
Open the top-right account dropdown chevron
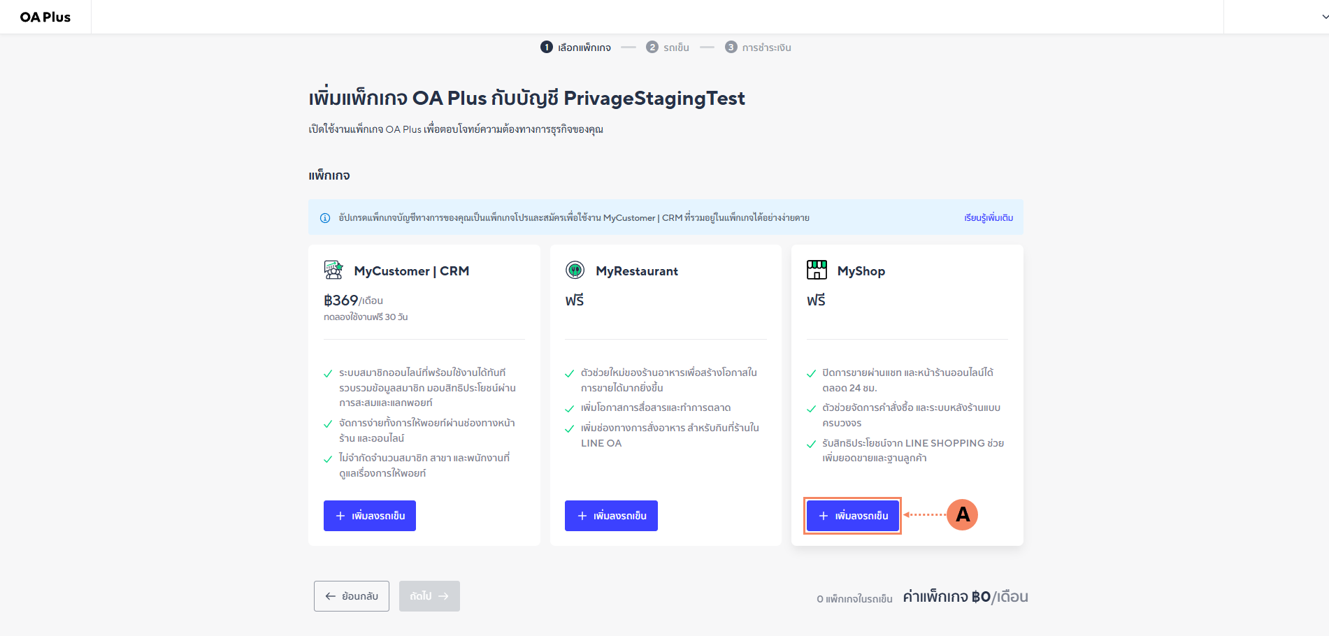tap(1324, 17)
